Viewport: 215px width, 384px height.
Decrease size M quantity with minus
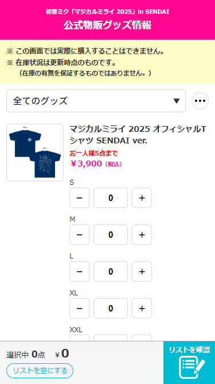[x=79, y=235]
